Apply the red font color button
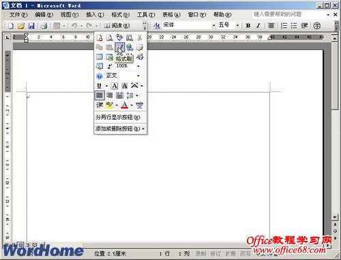The height and width of the screenshot is (260, 341). [x=124, y=105]
